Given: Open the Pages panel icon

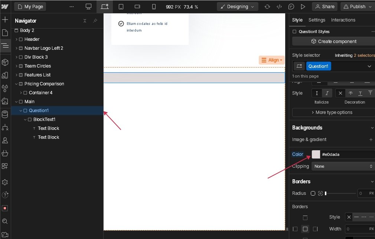Looking at the screenshot, I should [5, 33].
